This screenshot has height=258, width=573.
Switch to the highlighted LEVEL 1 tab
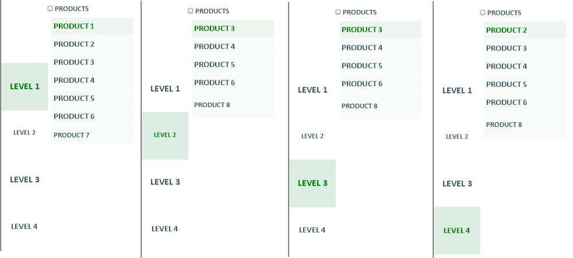coord(24,87)
